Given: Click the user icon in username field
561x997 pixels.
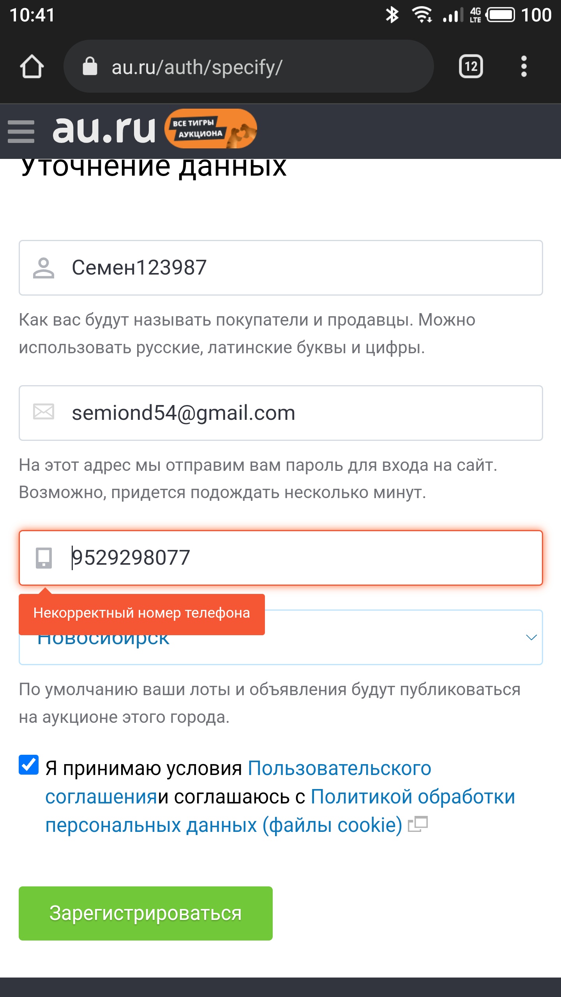Looking at the screenshot, I should click(x=44, y=268).
